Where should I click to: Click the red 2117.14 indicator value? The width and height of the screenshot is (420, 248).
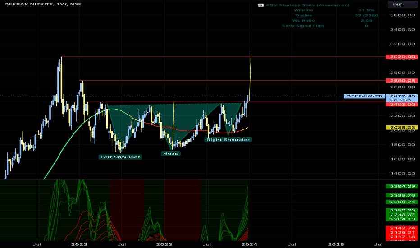pos(402,237)
